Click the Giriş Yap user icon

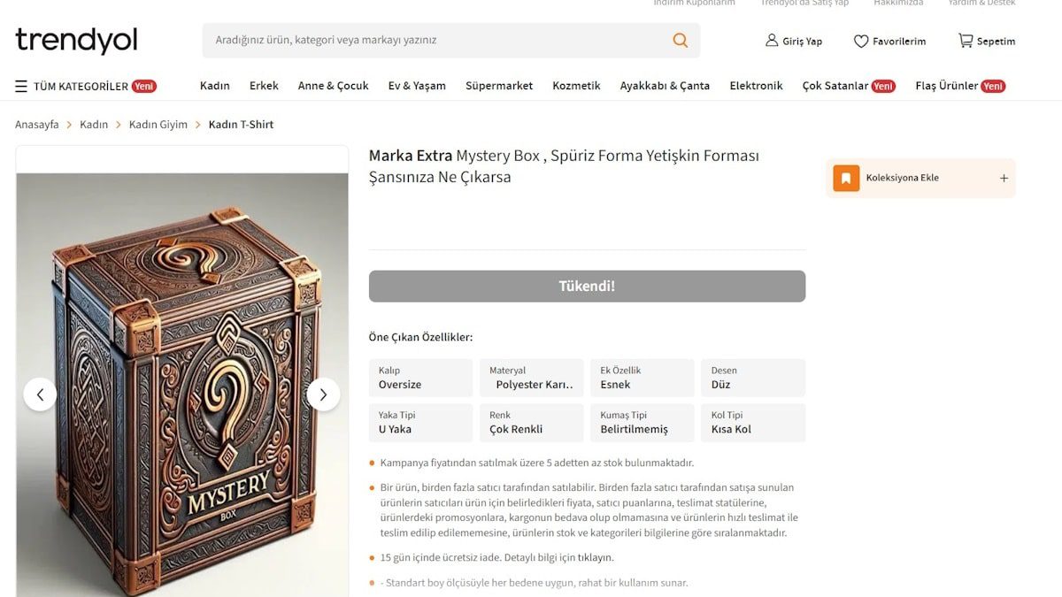[772, 41]
